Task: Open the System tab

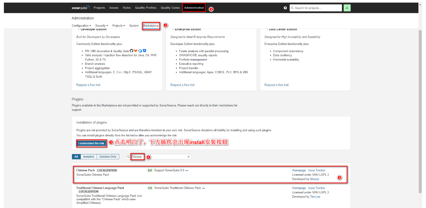Action: pos(134,26)
